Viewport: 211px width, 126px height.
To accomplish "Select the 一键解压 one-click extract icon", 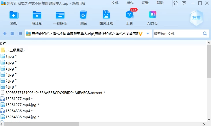I will [x=60, y=15].
